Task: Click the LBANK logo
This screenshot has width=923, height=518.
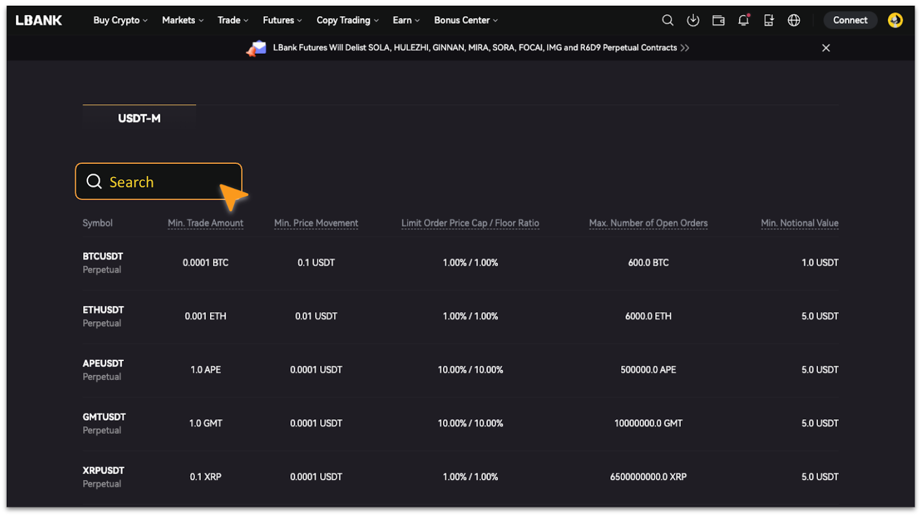Action: click(39, 20)
